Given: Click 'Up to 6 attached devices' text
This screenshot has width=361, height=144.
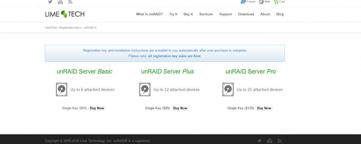Looking at the screenshot, I should pyautogui.click(x=92, y=90).
